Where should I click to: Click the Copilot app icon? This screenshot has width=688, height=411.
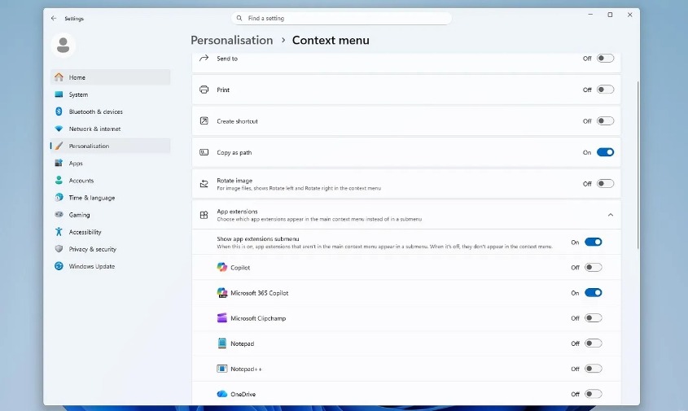pyautogui.click(x=222, y=267)
